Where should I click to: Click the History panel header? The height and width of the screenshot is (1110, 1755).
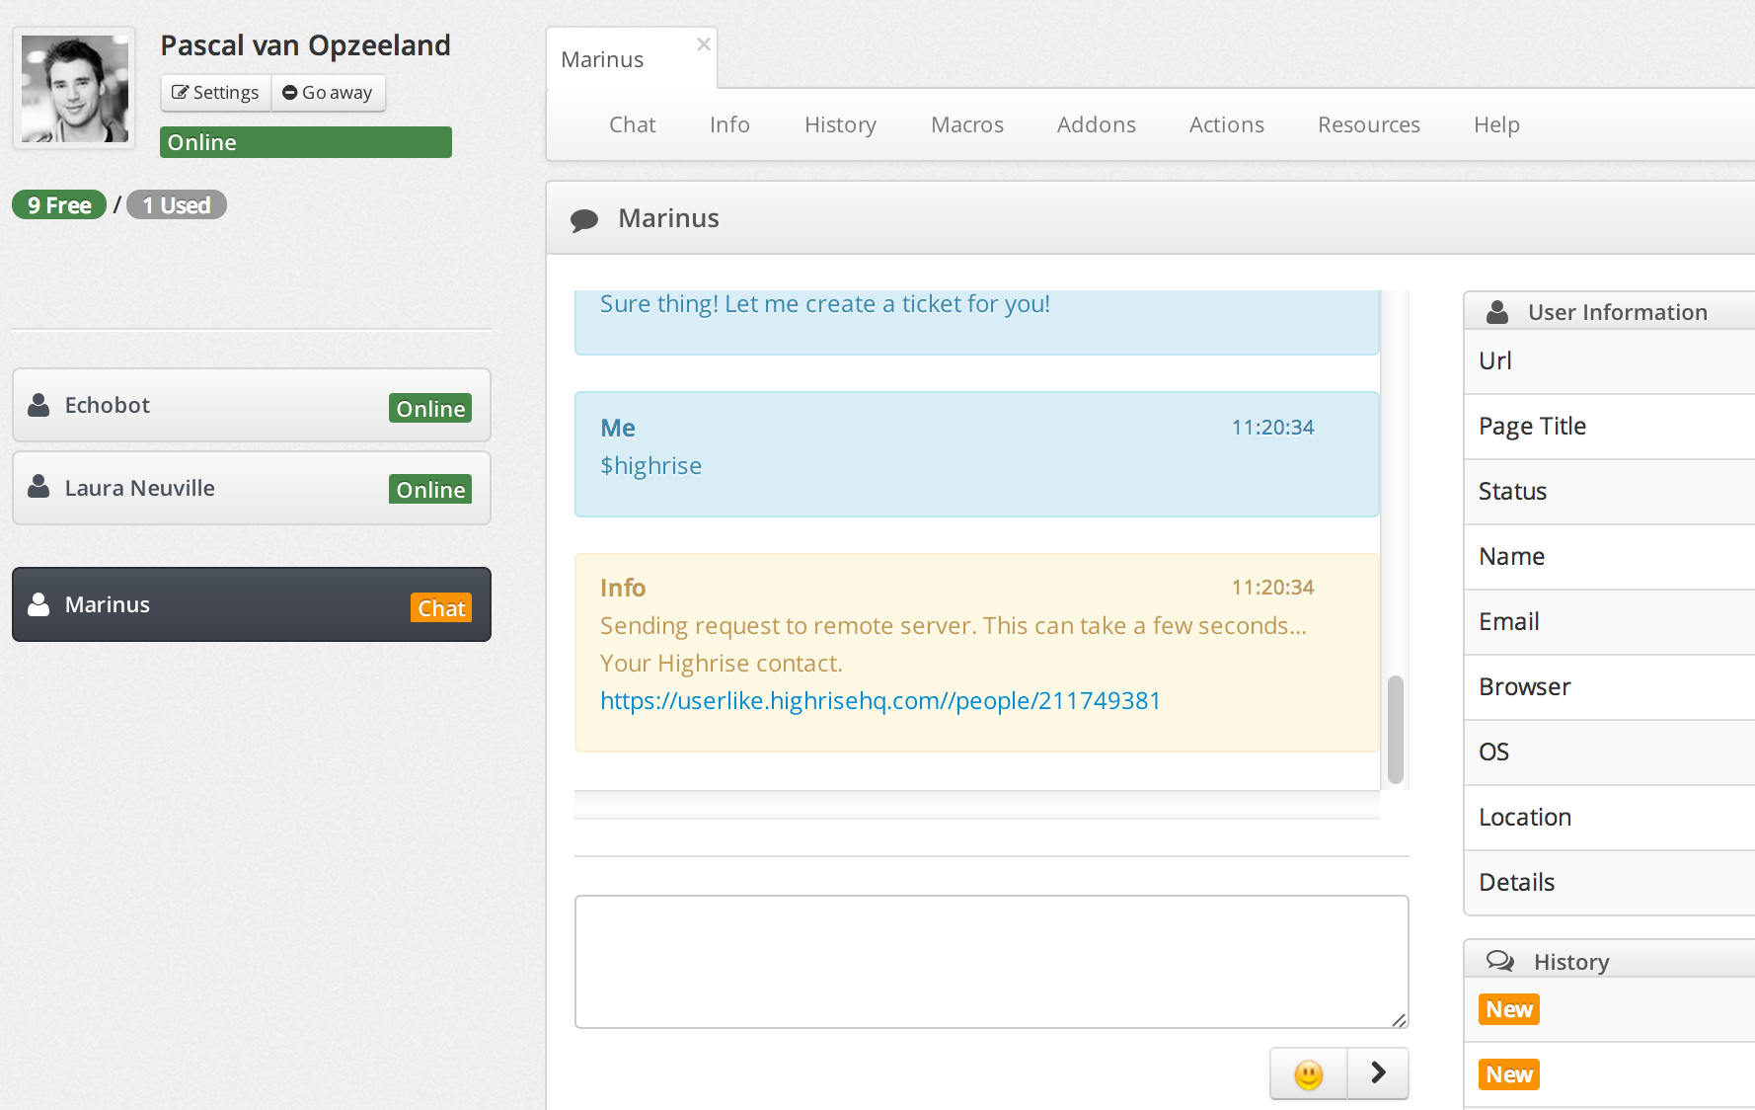click(x=1610, y=960)
